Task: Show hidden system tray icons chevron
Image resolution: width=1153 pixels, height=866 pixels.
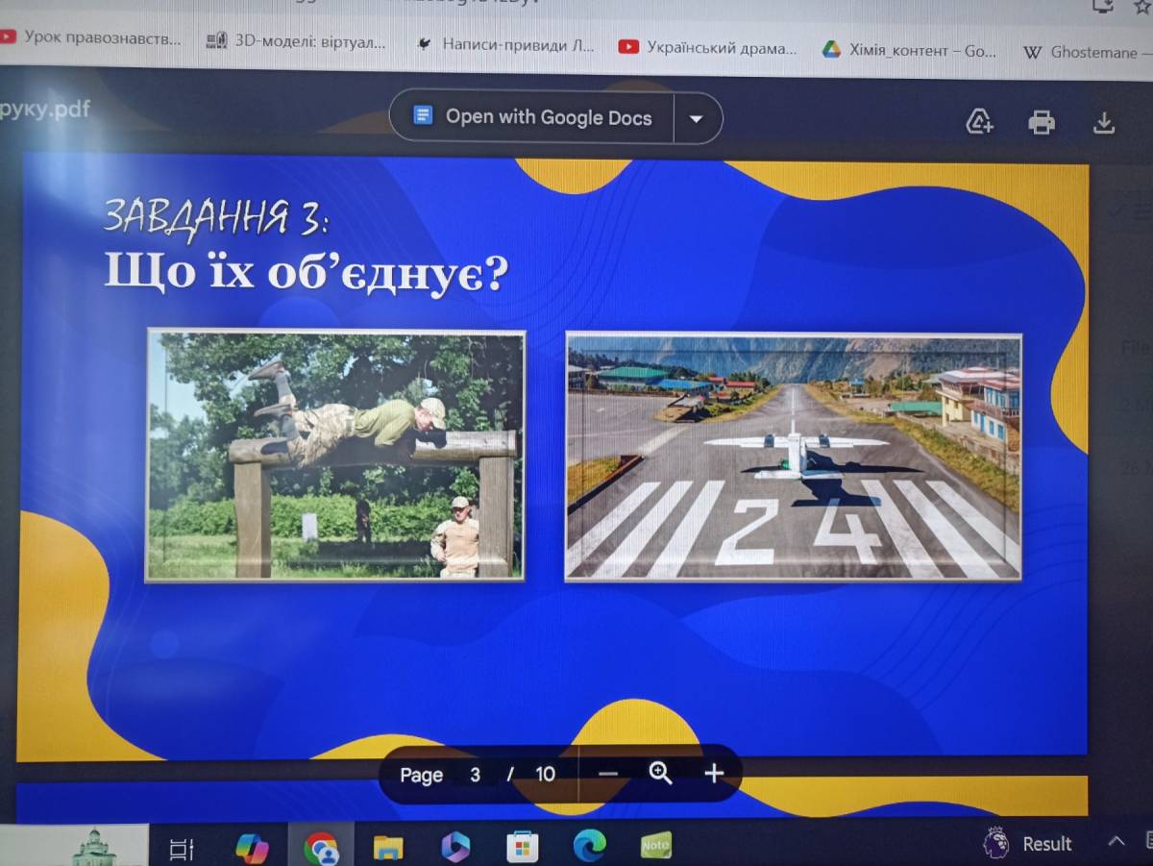Action: 1116,842
